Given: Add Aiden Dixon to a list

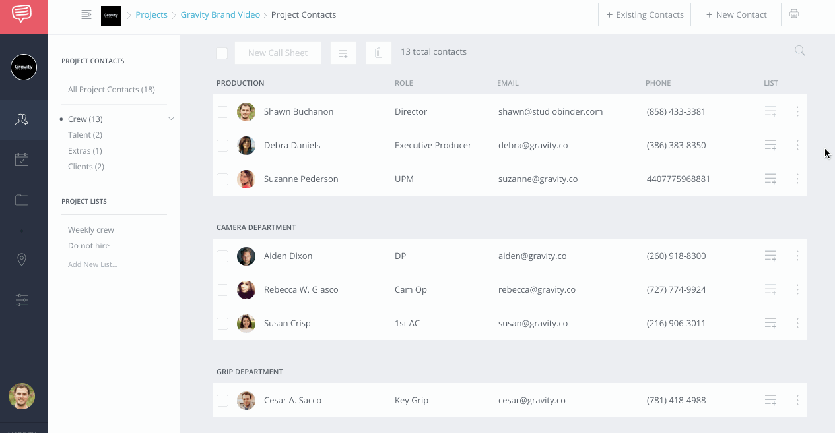Looking at the screenshot, I should coord(770,256).
